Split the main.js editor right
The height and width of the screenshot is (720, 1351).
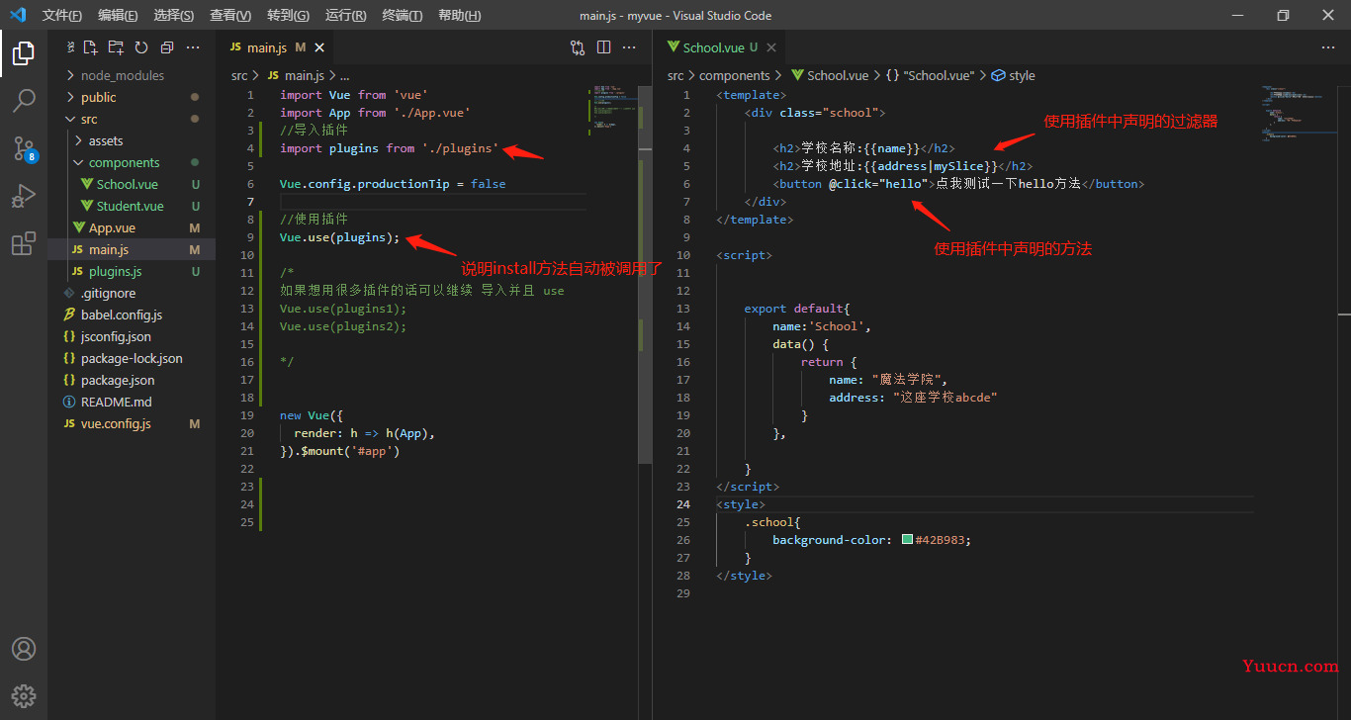pos(603,47)
